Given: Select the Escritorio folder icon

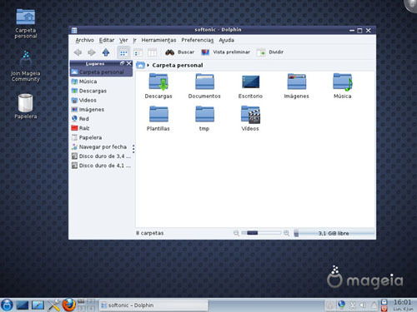Looking at the screenshot, I should coord(250,82).
